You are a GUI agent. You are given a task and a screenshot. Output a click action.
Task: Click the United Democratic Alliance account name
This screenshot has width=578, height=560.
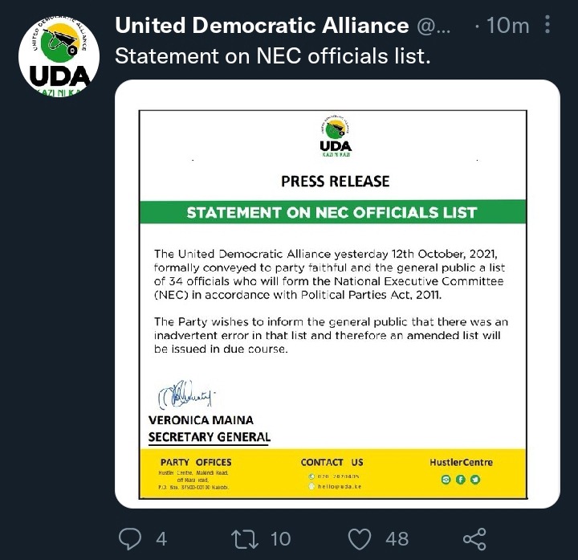262,26
